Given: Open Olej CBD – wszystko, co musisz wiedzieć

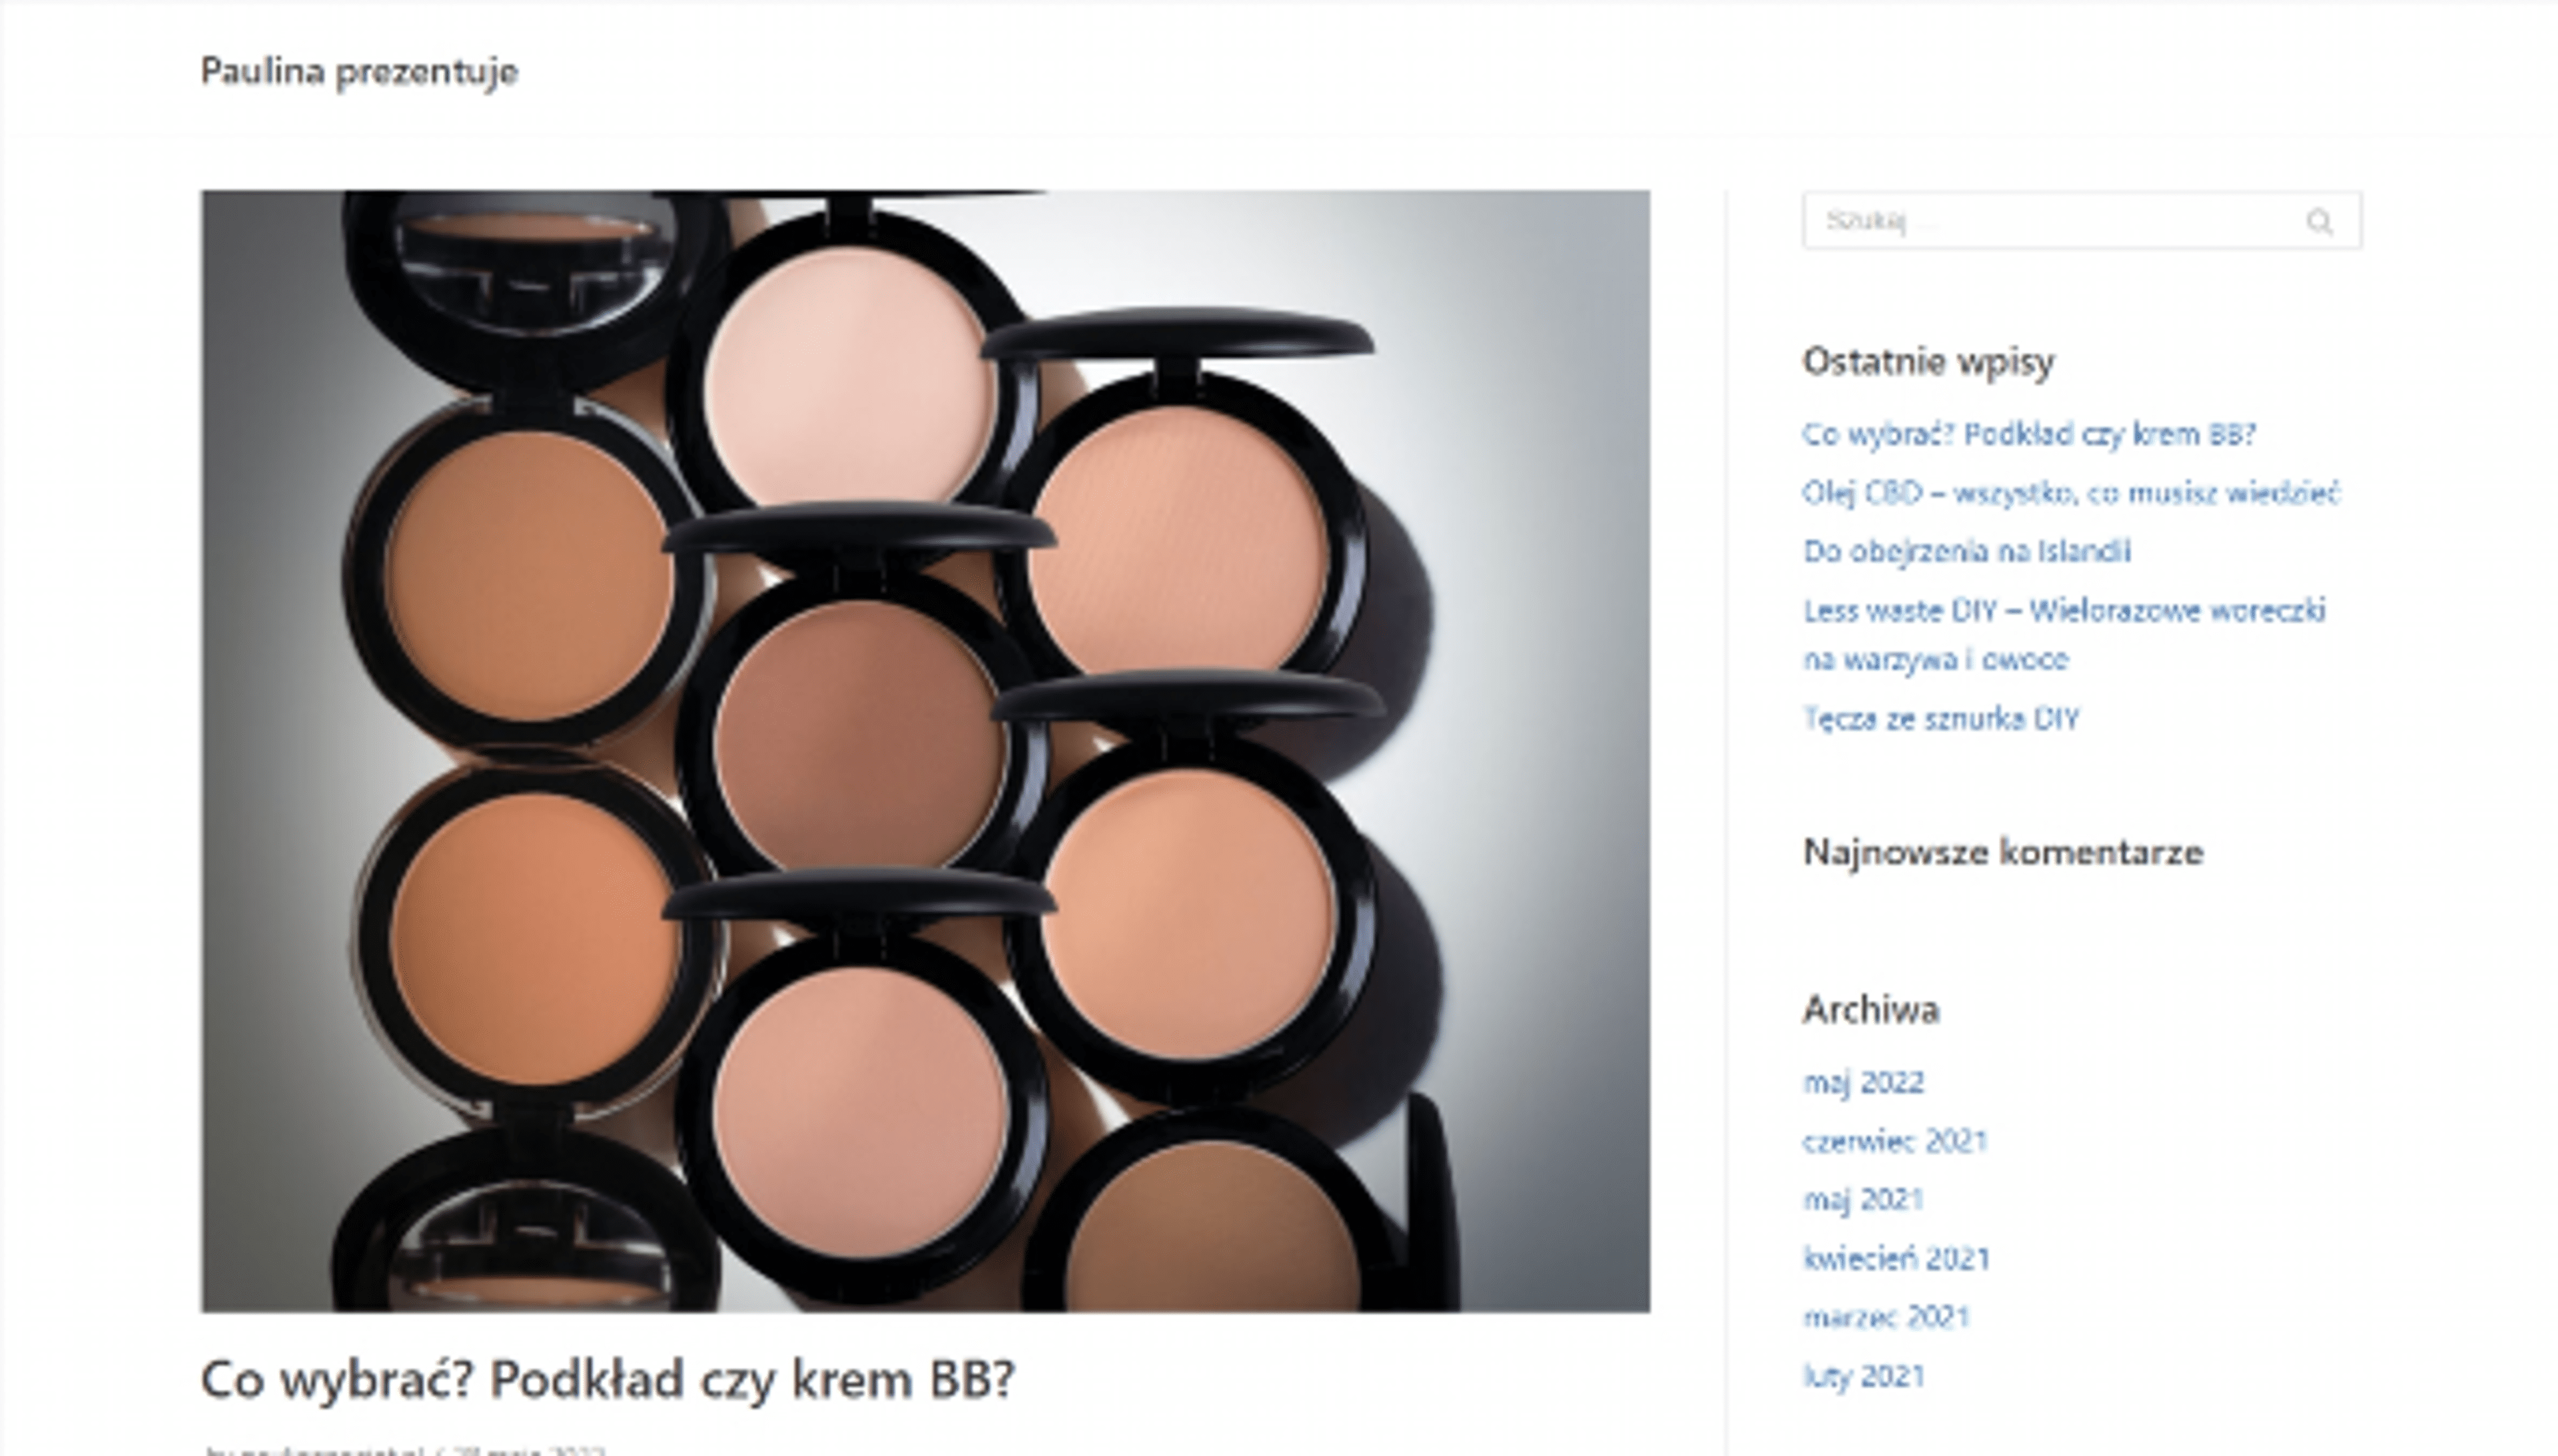Looking at the screenshot, I should (x=2071, y=493).
